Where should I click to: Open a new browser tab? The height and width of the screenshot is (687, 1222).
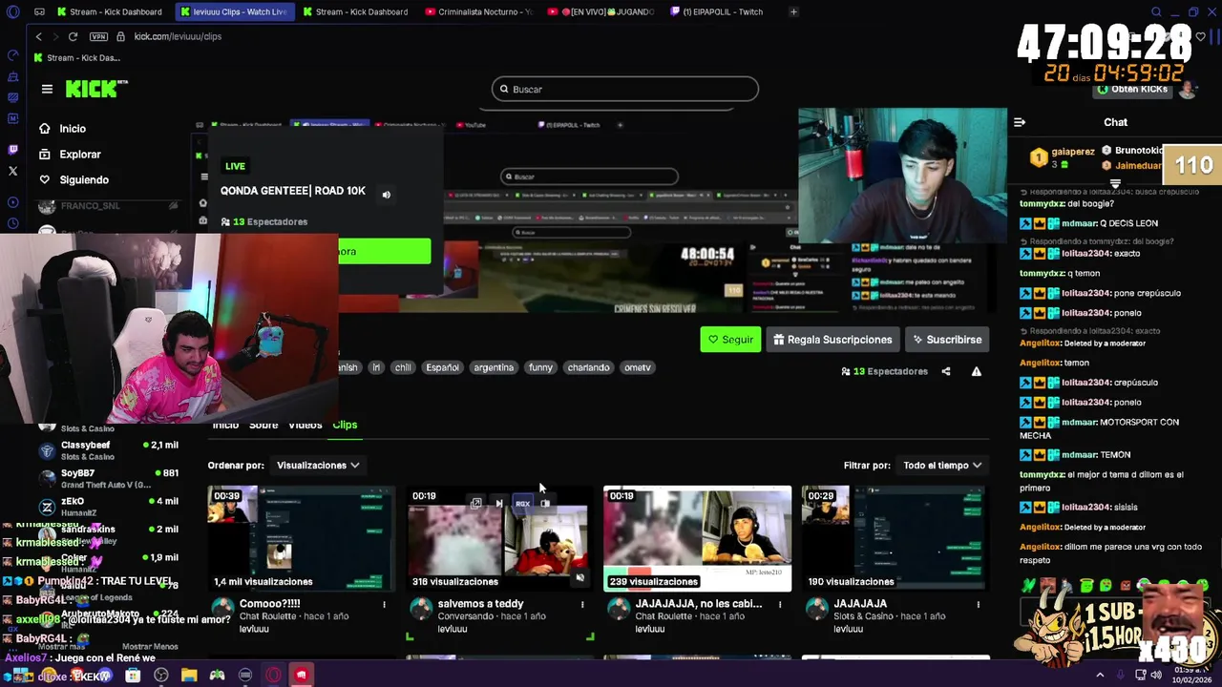793,11
